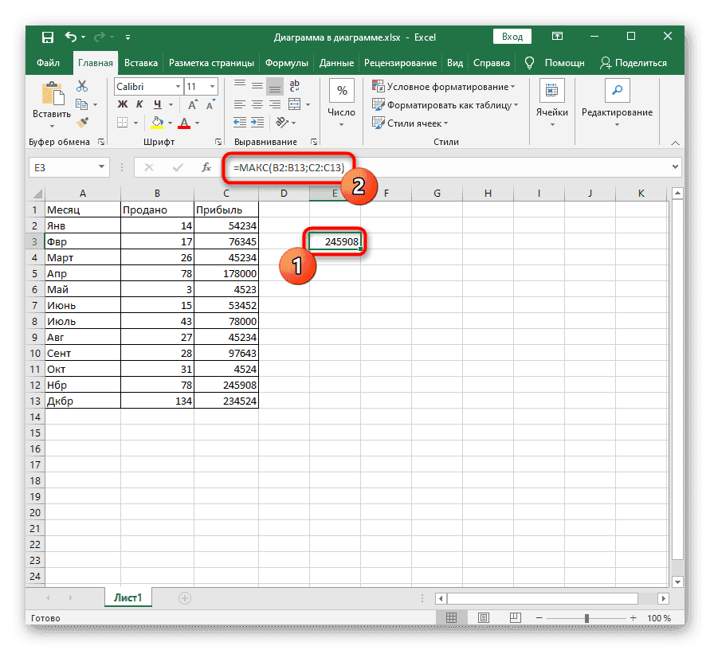710x650 pixels.
Task: Click the Cut scissors icon
Action: [x=81, y=86]
